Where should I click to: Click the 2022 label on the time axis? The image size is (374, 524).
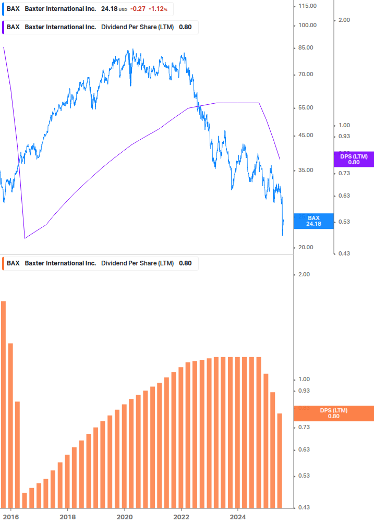pyautogui.click(x=181, y=517)
